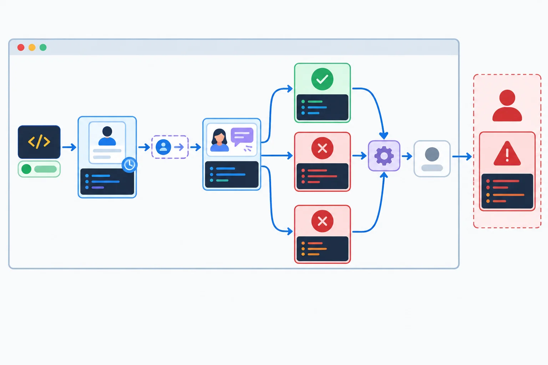Open the dark log panel in the green success card
This screenshot has width=548, height=365.
(323, 107)
